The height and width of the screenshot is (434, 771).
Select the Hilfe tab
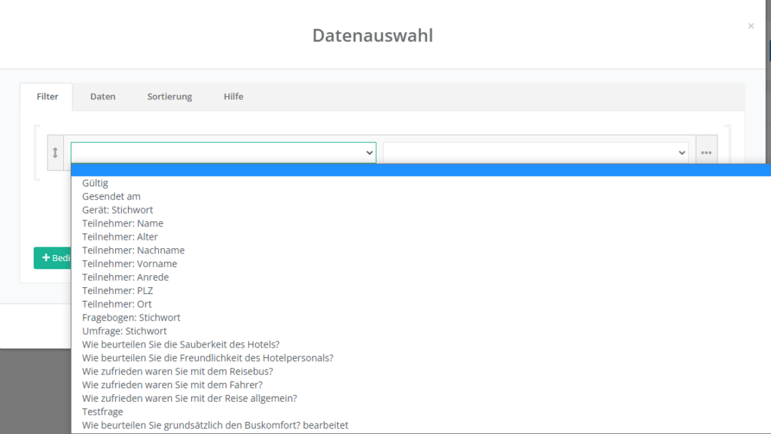click(233, 97)
